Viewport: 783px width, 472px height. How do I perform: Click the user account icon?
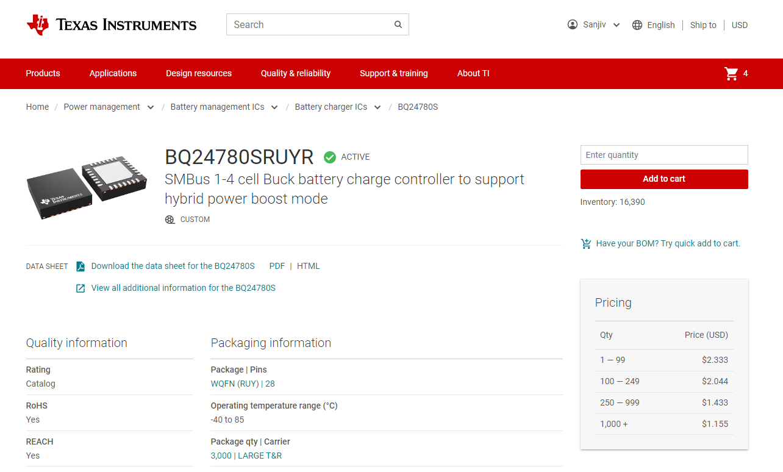(x=572, y=24)
